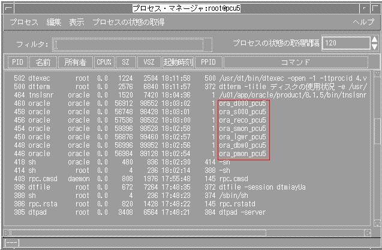The height and width of the screenshot is (250, 382).
Task: Click the フィルタ input field
Action: click(128, 44)
